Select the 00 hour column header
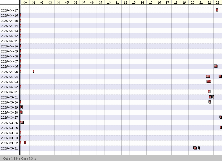This screenshot has height=161, width=222. 25,3
